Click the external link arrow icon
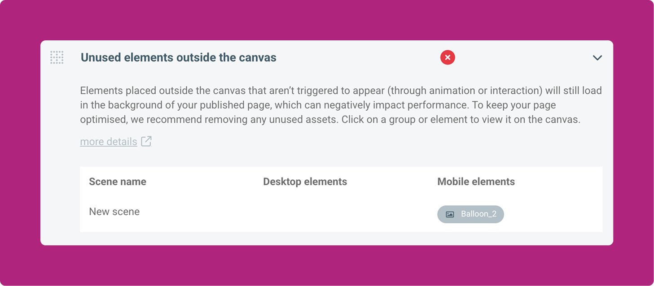The height and width of the screenshot is (286, 654). pos(146,141)
